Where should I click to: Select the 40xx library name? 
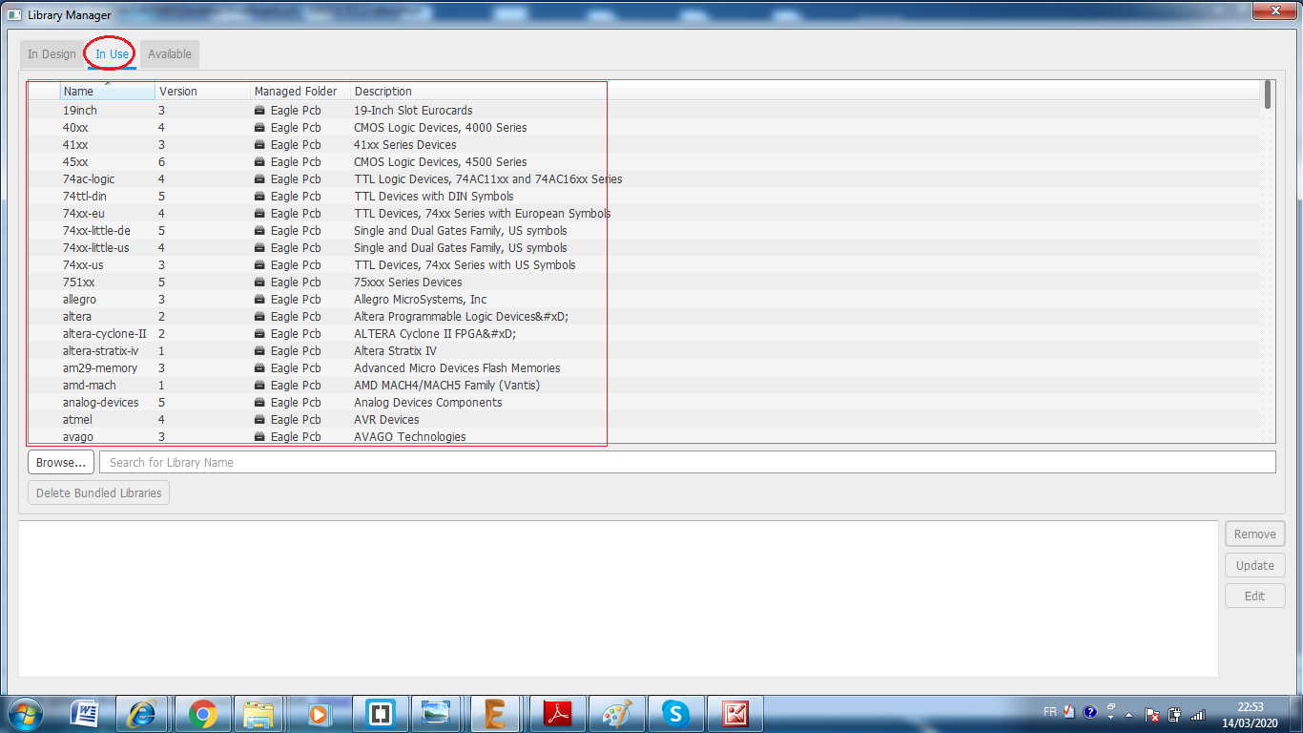[x=75, y=128]
